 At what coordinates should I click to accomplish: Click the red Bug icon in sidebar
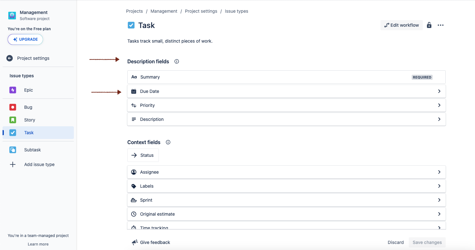point(12,107)
